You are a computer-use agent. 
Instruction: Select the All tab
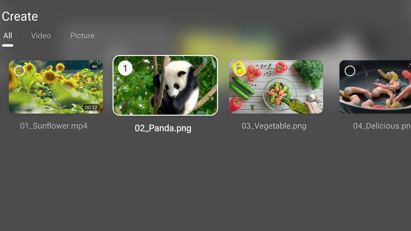[x=7, y=36]
